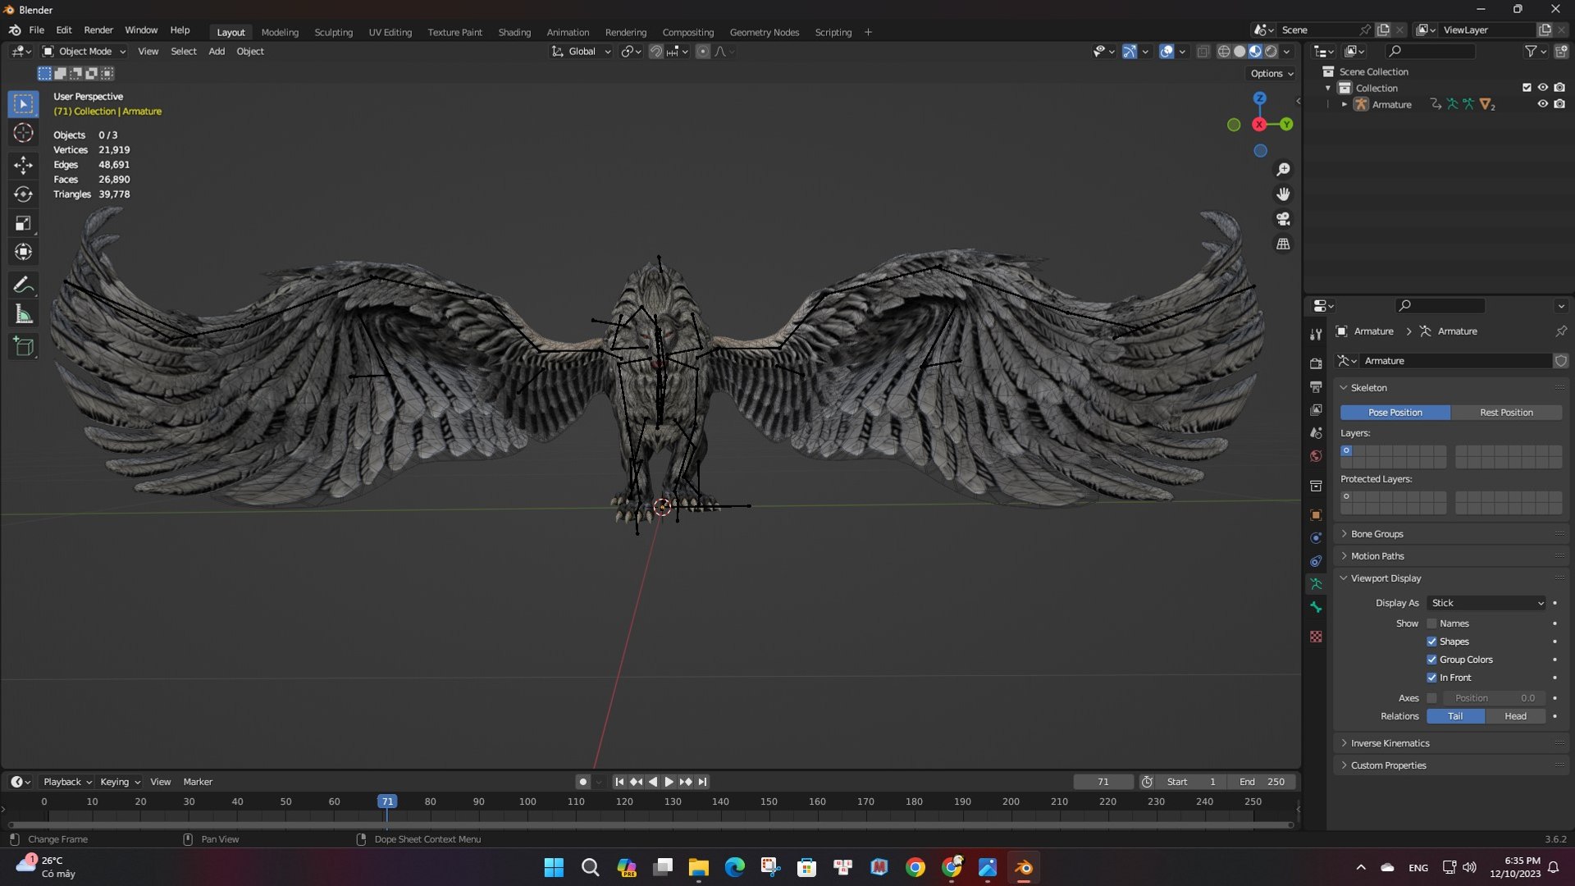The width and height of the screenshot is (1575, 886).
Task: Switch to the Sculpting workspace tab
Action: 333,32
